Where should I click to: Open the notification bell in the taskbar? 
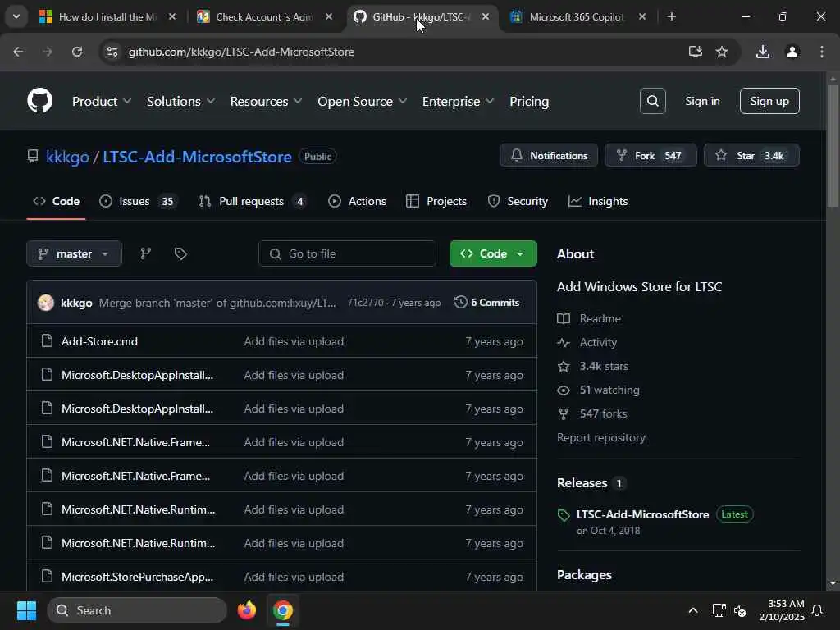tap(817, 610)
